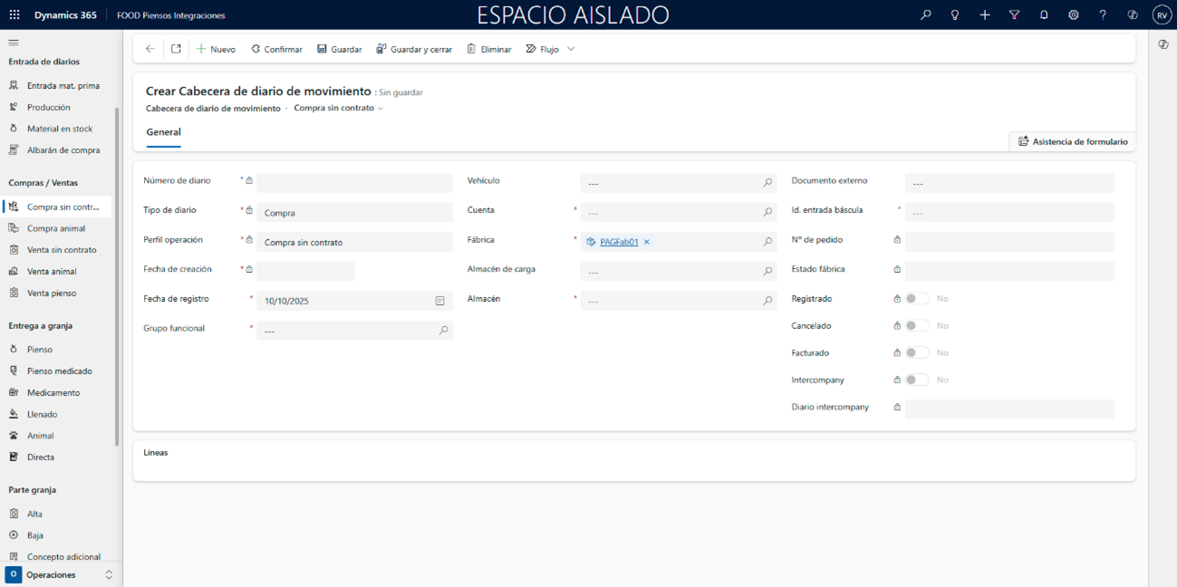Click the Vehículo lookup search icon
This screenshot has width=1177, height=587.
(x=767, y=183)
